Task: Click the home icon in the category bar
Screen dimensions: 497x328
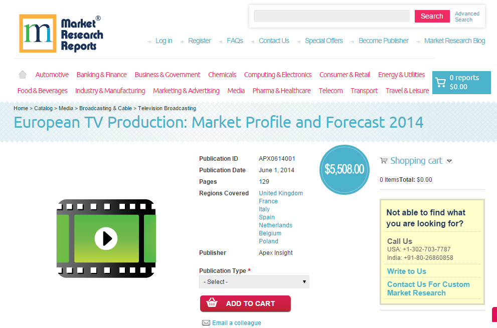Action: 22,74
